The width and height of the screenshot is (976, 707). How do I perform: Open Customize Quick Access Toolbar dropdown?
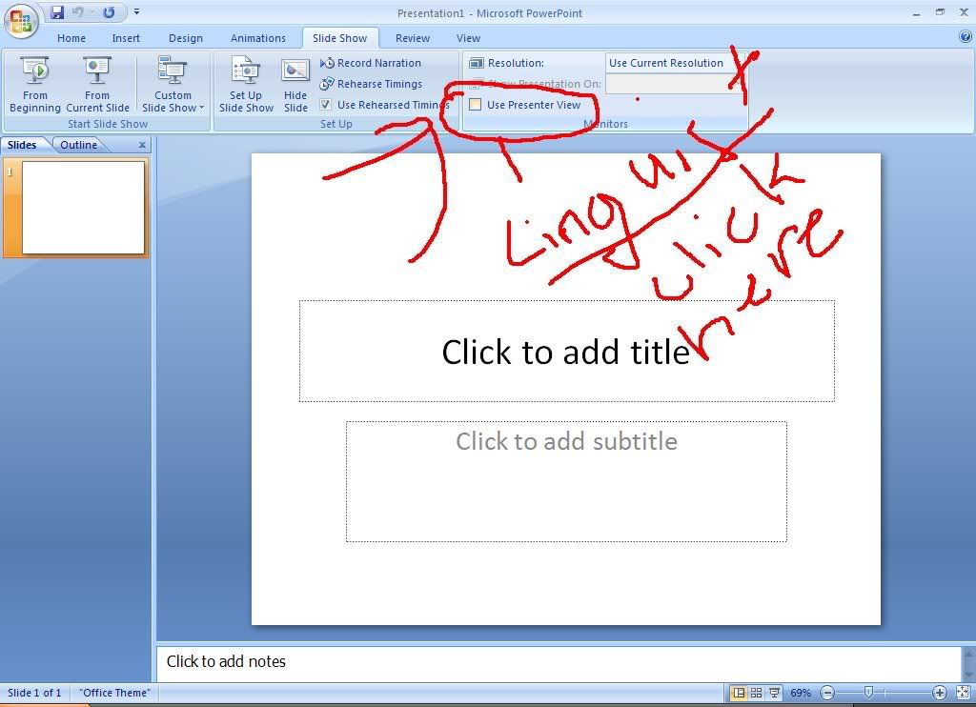[137, 11]
